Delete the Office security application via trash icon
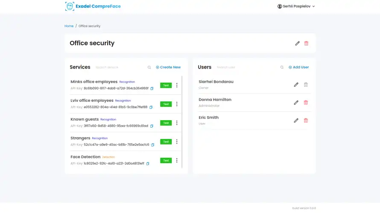The image size is (380, 213). [x=306, y=43]
